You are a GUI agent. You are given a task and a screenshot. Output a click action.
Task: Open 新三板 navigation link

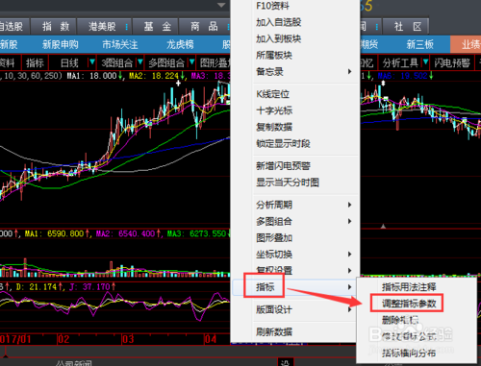click(x=419, y=44)
